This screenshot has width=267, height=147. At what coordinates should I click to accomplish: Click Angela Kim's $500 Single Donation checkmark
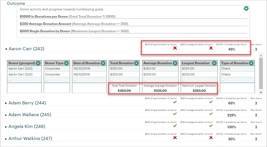click(175, 126)
